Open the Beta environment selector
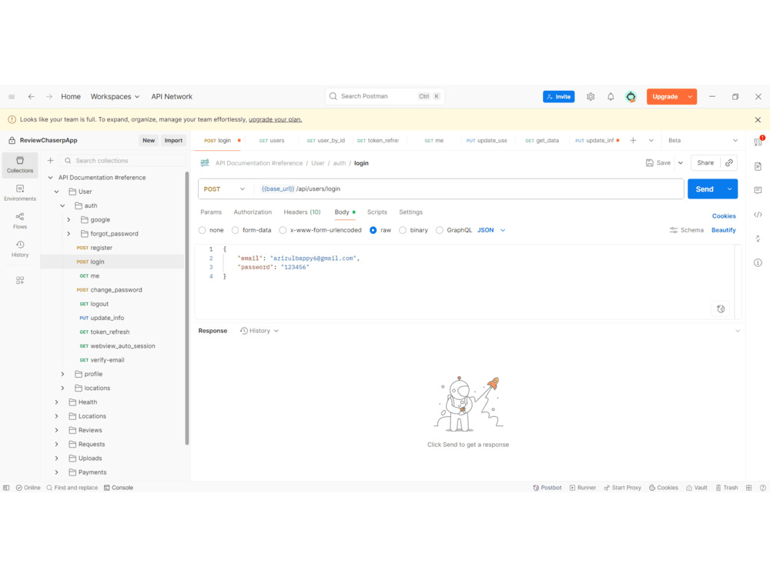 point(703,140)
